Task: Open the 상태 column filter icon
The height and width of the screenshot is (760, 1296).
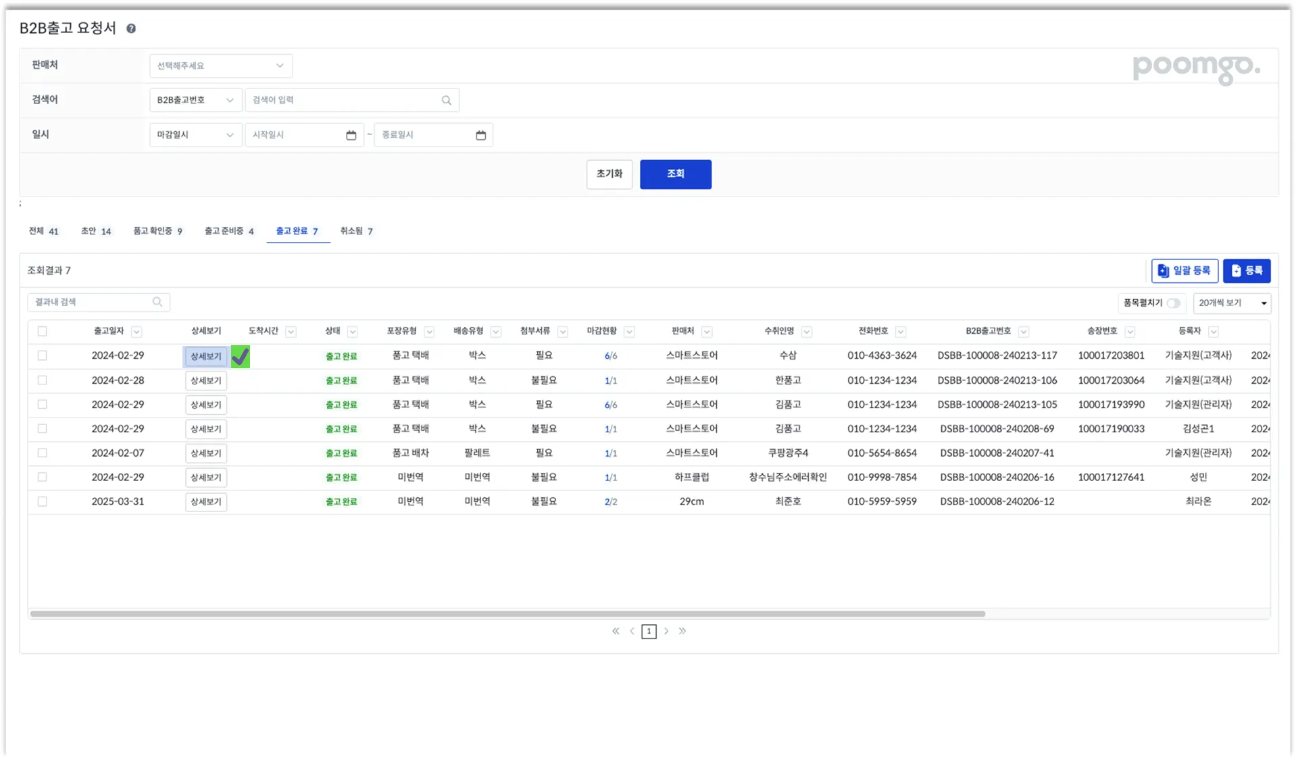Action: point(352,332)
